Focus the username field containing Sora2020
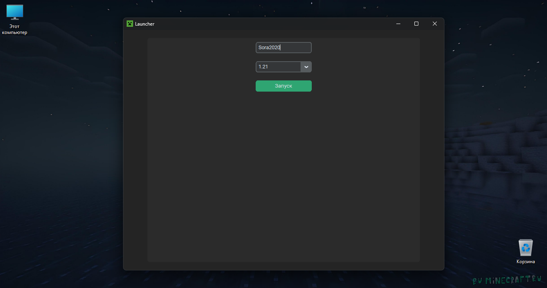The width and height of the screenshot is (547, 288). pyautogui.click(x=284, y=48)
